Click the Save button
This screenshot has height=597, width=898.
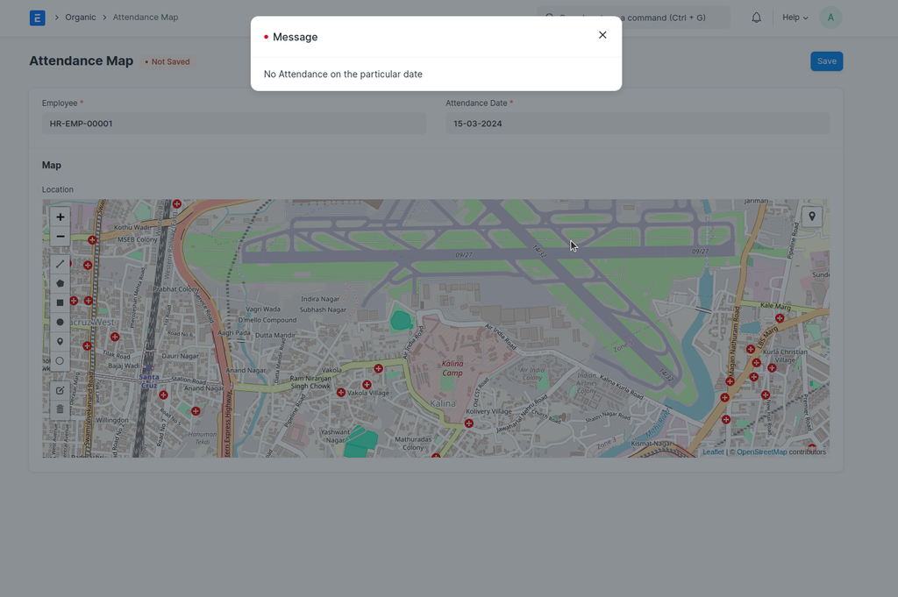click(x=826, y=61)
